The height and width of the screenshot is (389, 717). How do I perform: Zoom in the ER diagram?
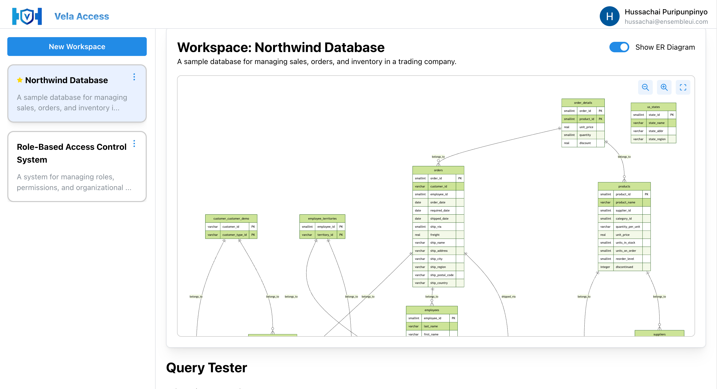pyautogui.click(x=664, y=88)
